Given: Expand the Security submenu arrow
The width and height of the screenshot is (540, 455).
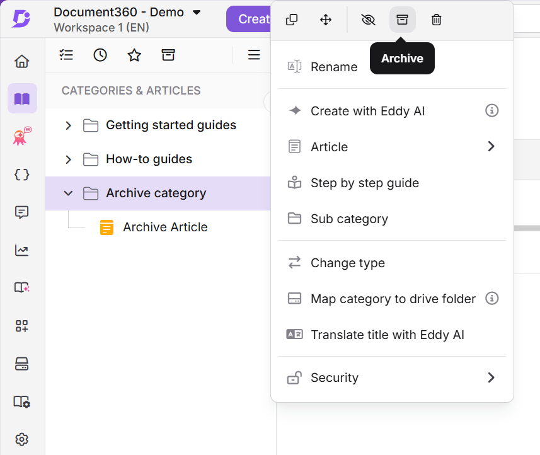Looking at the screenshot, I should coord(491,377).
